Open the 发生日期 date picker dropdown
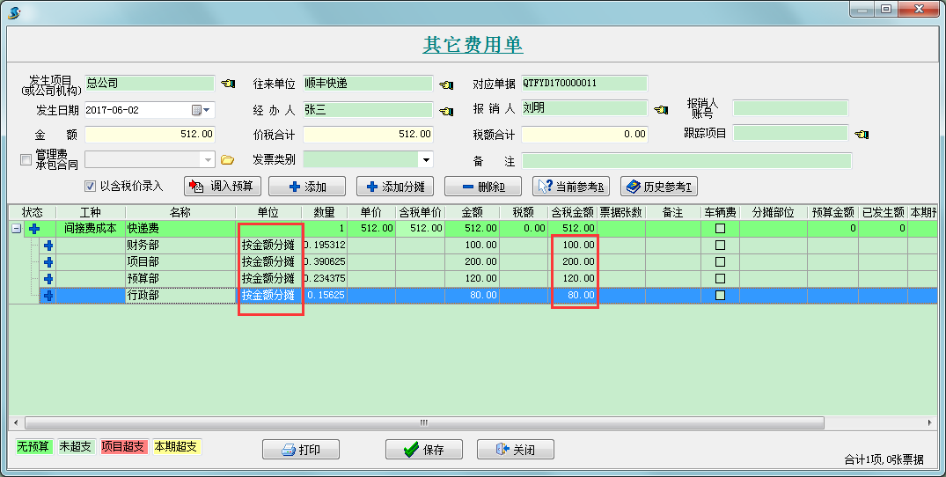 point(208,110)
